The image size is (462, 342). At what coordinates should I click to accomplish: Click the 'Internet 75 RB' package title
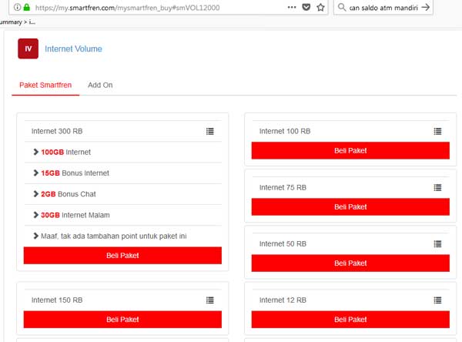coord(283,187)
